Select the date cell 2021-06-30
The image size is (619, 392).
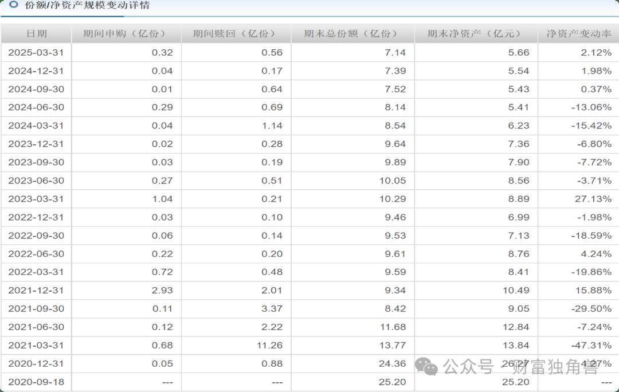tap(36, 327)
